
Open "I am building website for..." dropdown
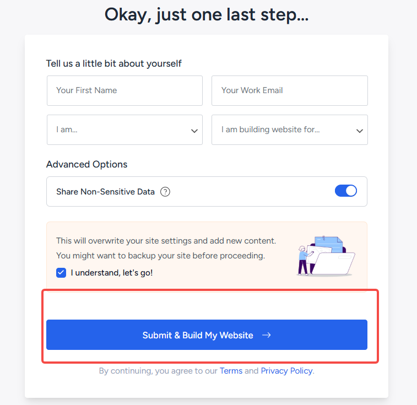click(x=289, y=130)
